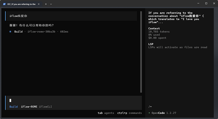Click the '/~' directory path
The image size is (218, 119).
click(150, 107)
